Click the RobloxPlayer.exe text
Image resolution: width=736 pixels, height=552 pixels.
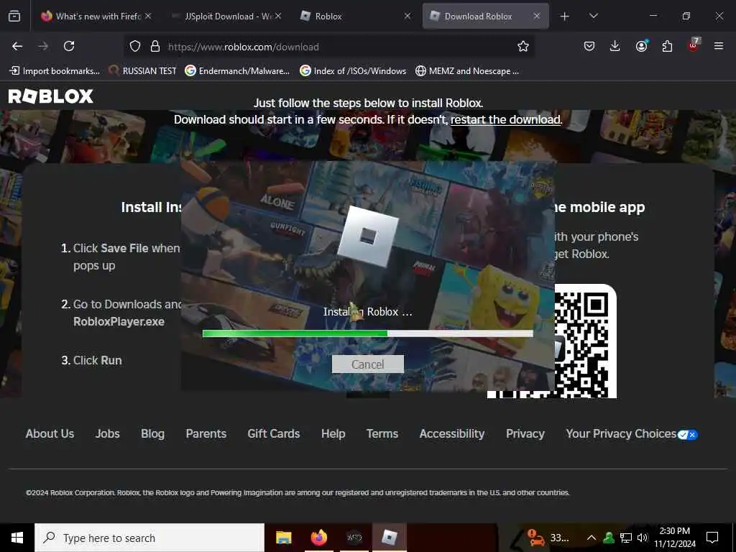pos(119,321)
